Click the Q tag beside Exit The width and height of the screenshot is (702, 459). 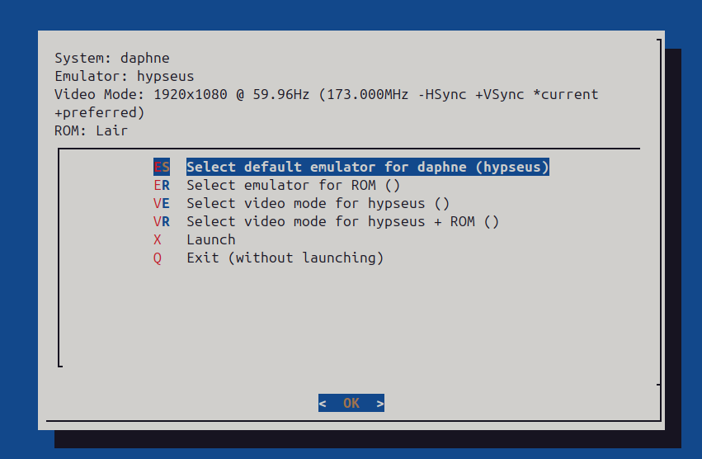[157, 258]
